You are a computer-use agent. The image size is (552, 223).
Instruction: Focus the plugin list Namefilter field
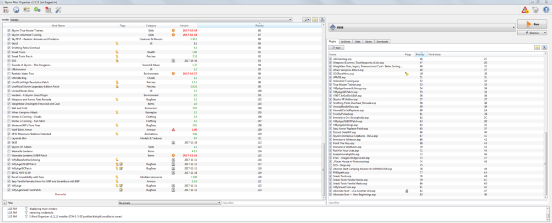(438, 203)
